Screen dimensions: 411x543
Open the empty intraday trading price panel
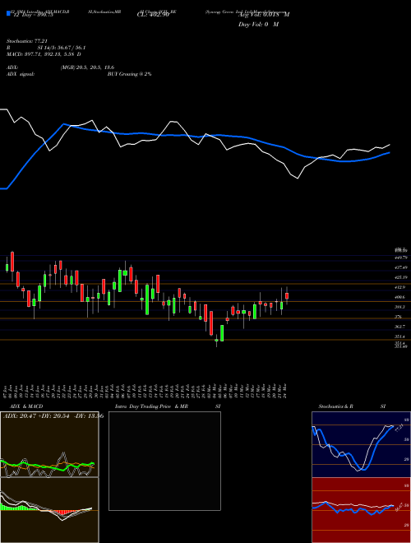[164, 461]
